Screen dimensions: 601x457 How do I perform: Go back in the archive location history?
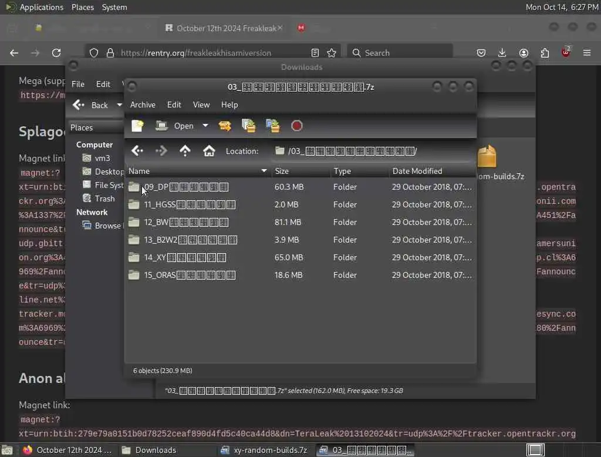tap(137, 151)
